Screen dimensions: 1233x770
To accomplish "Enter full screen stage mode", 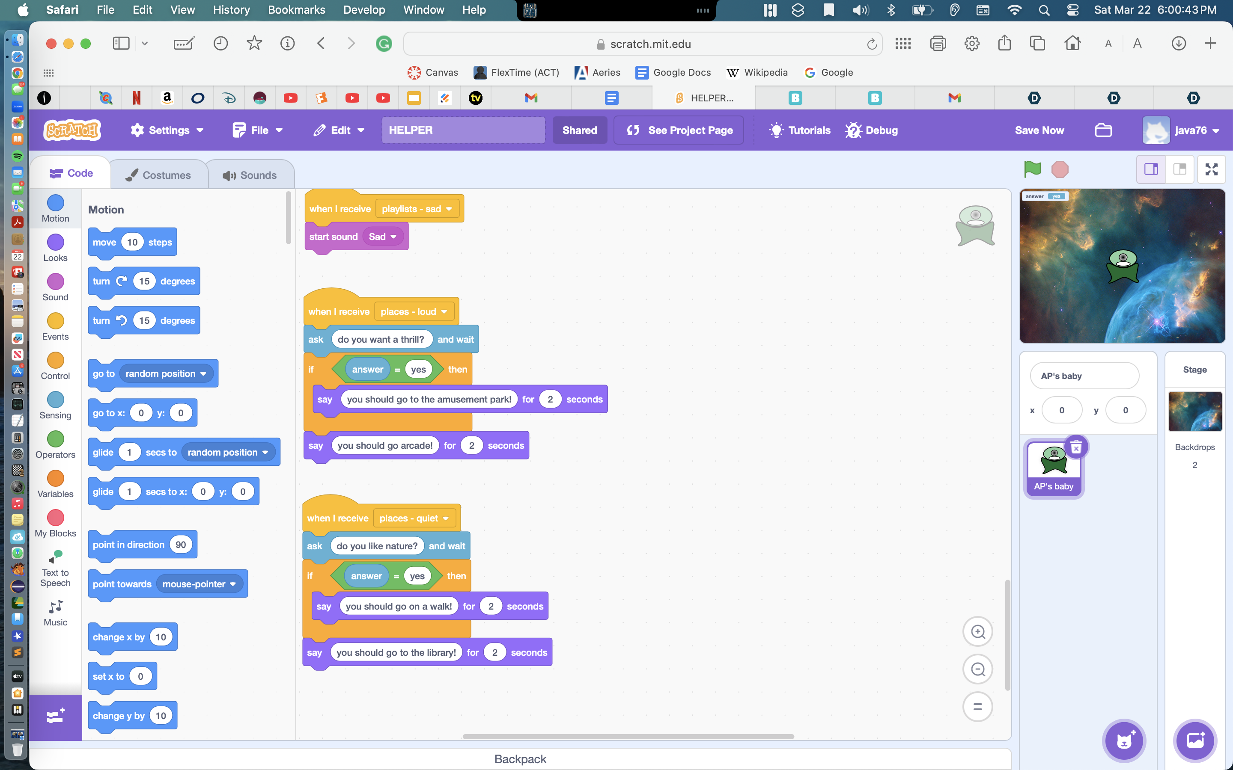I will [x=1211, y=169].
